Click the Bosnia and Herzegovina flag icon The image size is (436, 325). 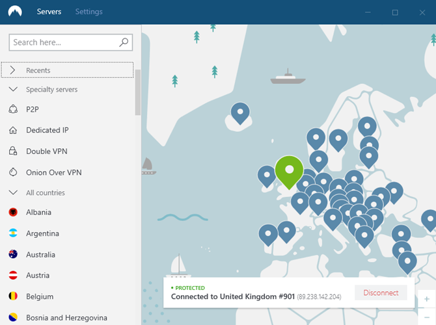(x=13, y=317)
